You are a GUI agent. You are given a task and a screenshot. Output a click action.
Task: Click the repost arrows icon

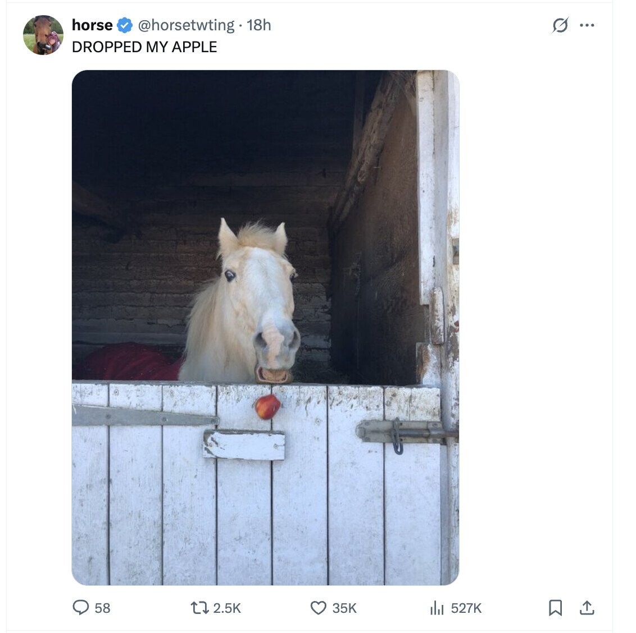point(198,608)
